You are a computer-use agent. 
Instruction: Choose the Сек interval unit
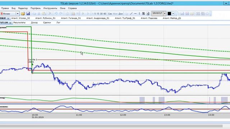110,14
